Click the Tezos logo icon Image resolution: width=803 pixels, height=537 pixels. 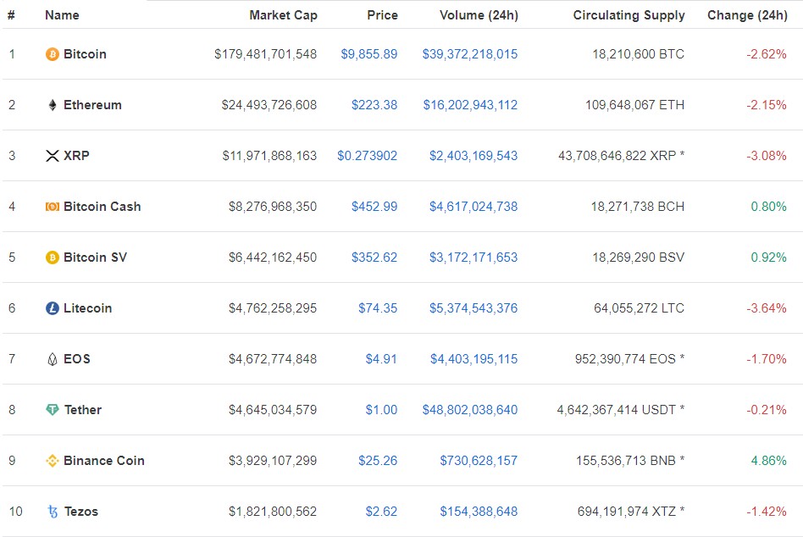(53, 512)
